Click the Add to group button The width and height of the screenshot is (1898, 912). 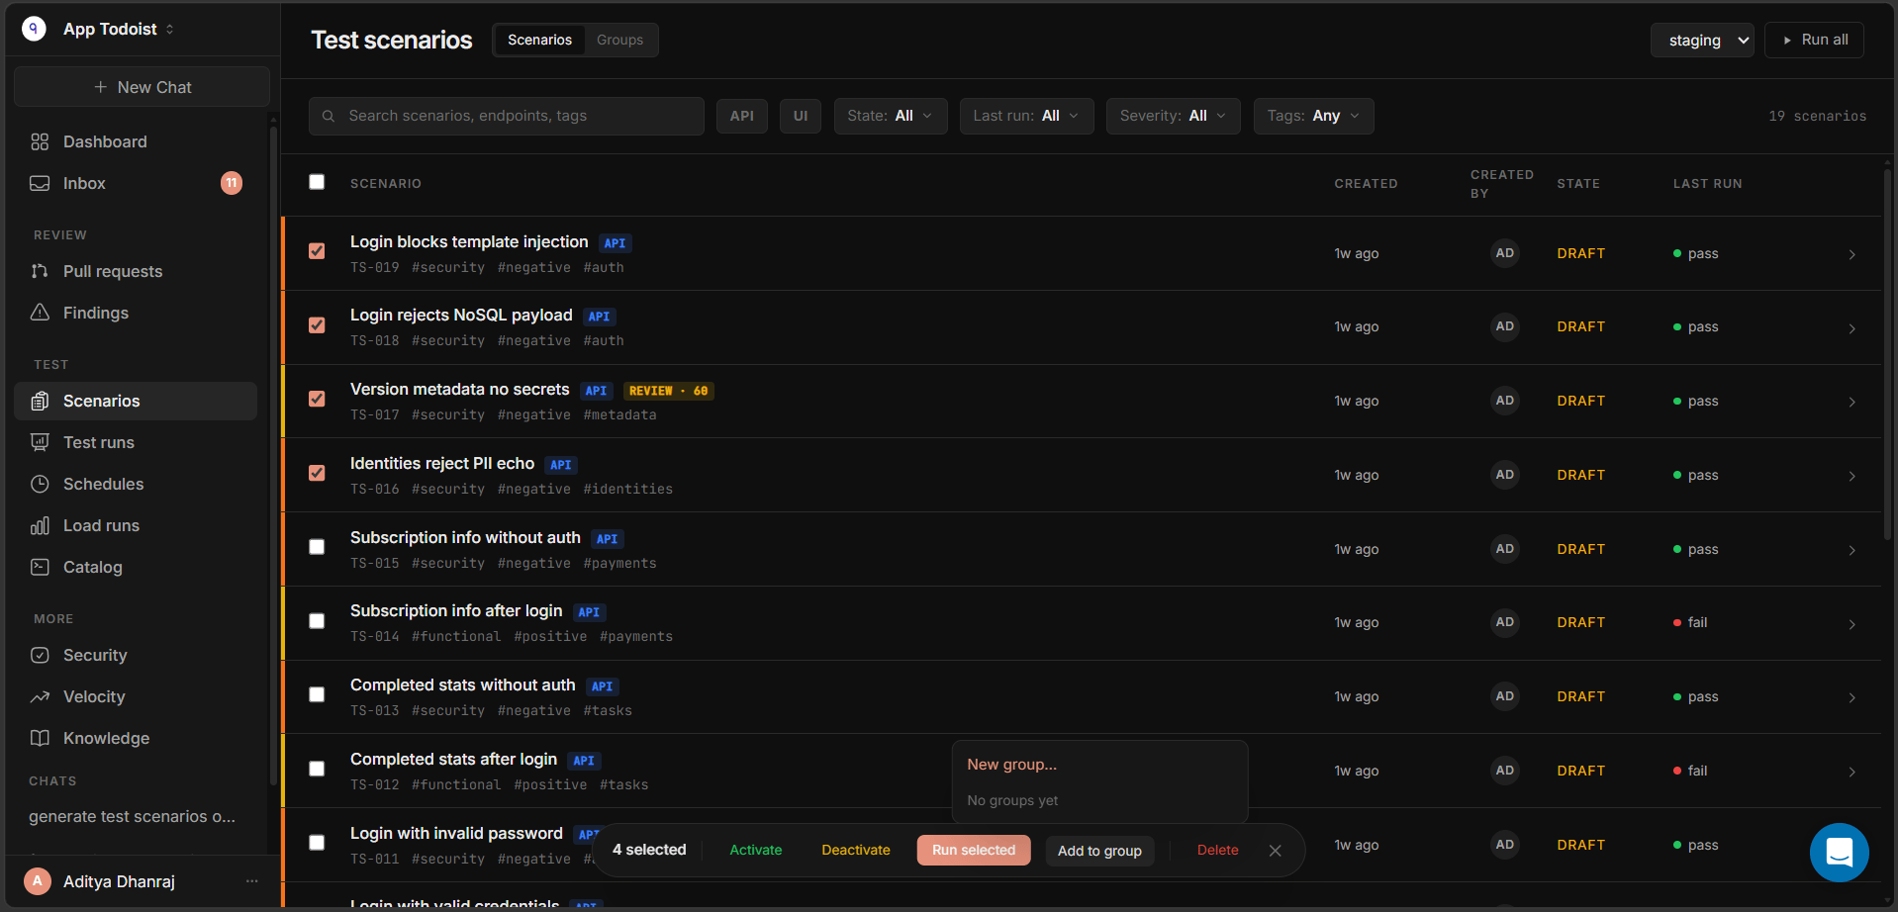[x=1099, y=851]
